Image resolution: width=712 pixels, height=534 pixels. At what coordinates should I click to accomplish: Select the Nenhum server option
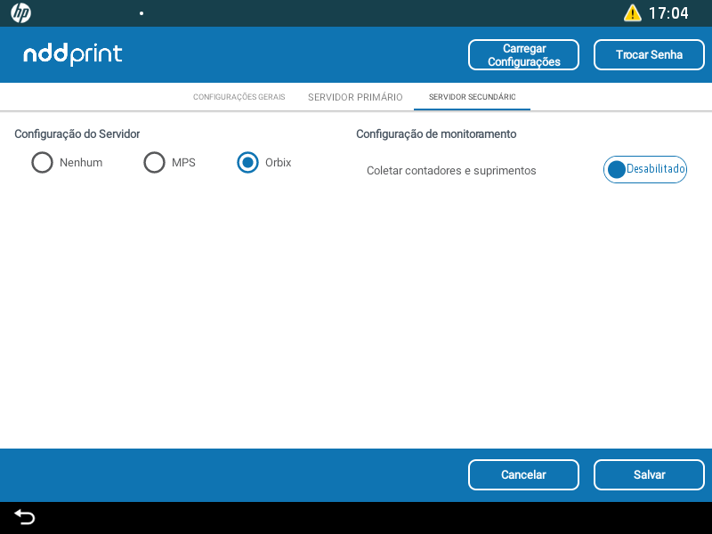coord(42,163)
